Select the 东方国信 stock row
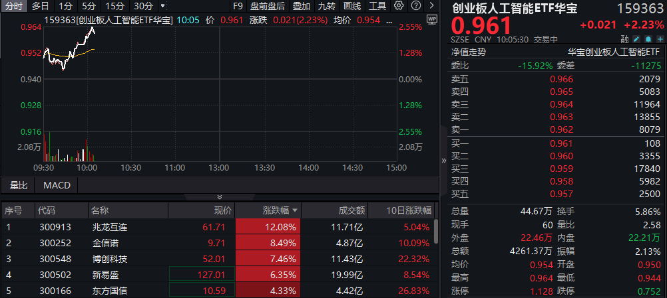The height and width of the screenshot is (298, 667). coord(218,291)
